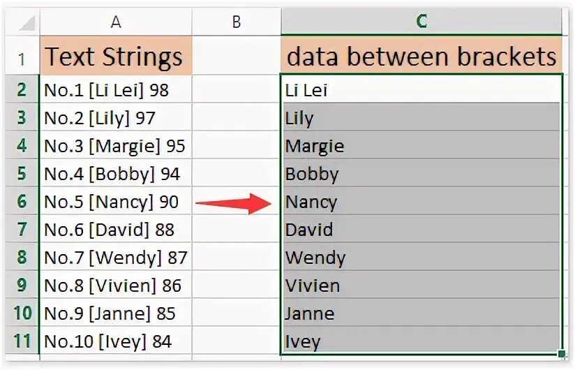Click cell with 'No.8 [Vivien] 86'

coord(116,286)
